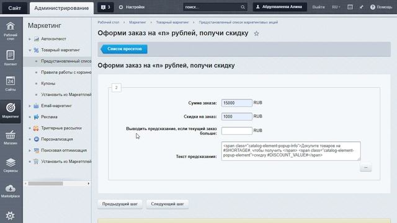The width and height of the screenshot is (397, 223).
Task: Add page to favorites with star
Action: [256, 33]
